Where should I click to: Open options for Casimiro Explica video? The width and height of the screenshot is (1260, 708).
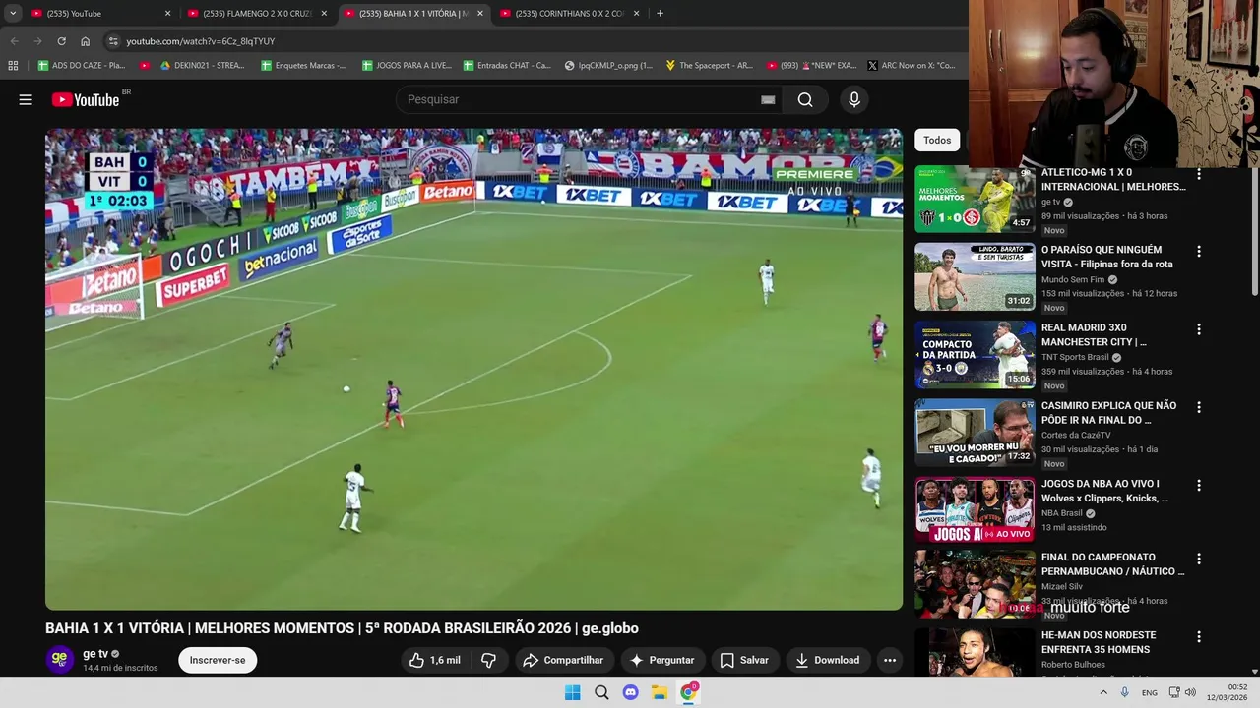pos(1198,407)
